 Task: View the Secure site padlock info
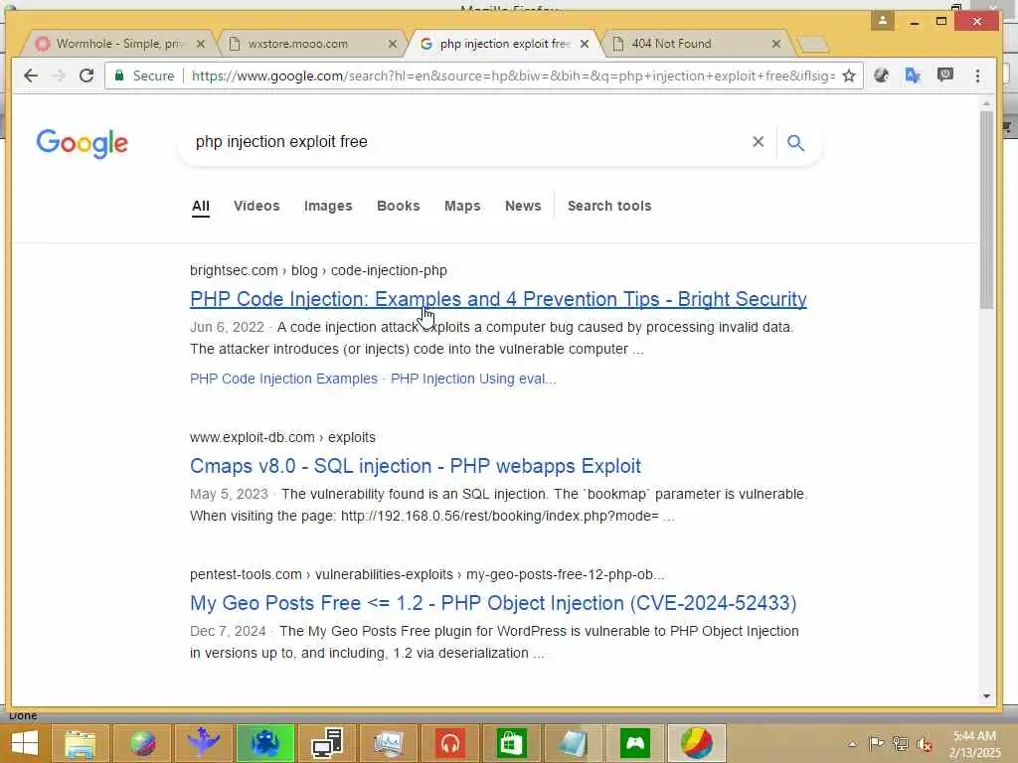(144, 76)
